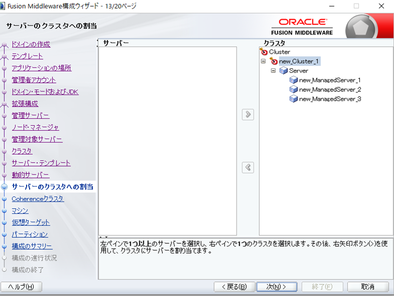394x296 pixels.
Task: Click the Server node cube icon
Action: coord(284,71)
